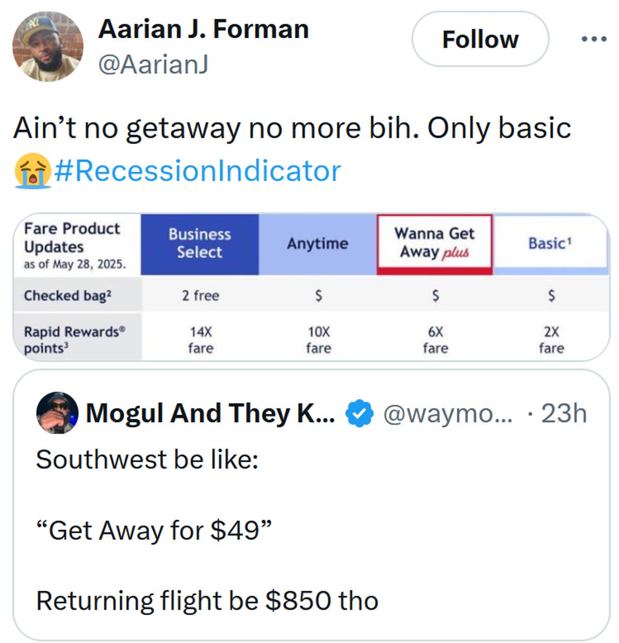This screenshot has height=643, width=619.
Task: Click the crying face emoji
Action: click(x=32, y=171)
